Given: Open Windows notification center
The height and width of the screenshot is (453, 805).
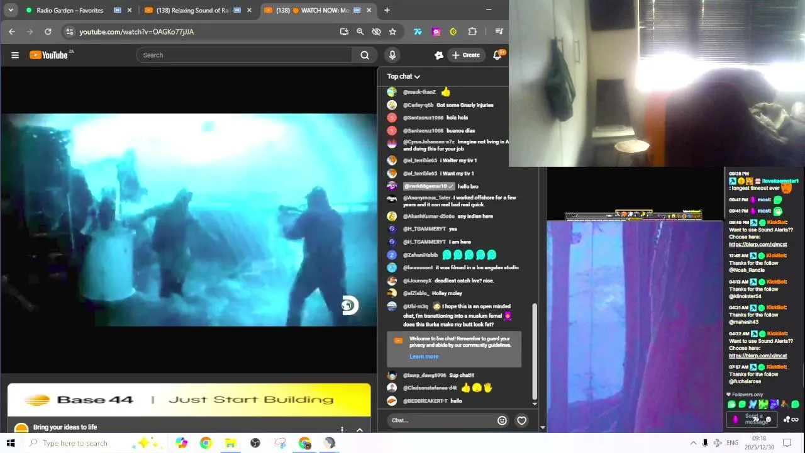Looking at the screenshot, I should 787,444.
